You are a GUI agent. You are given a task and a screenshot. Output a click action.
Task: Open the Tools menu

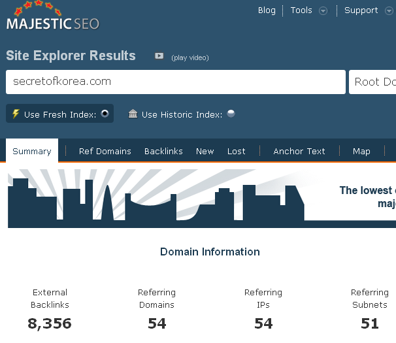point(301,10)
